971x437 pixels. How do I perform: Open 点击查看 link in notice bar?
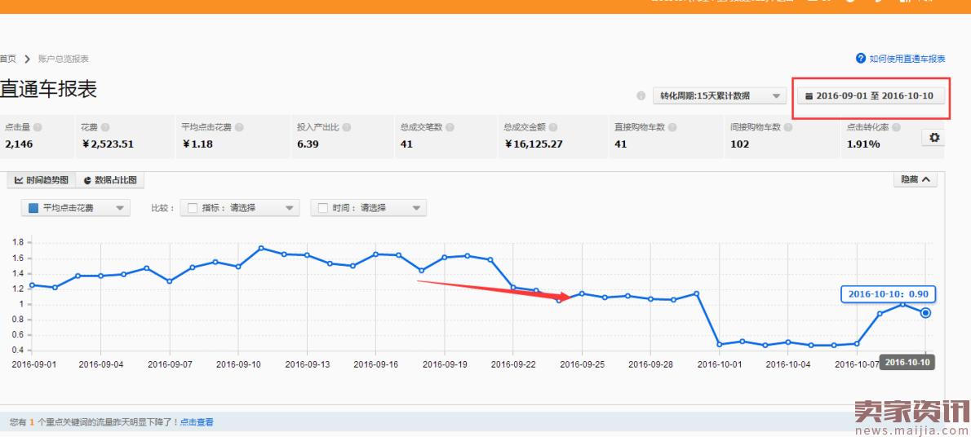click(197, 422)
